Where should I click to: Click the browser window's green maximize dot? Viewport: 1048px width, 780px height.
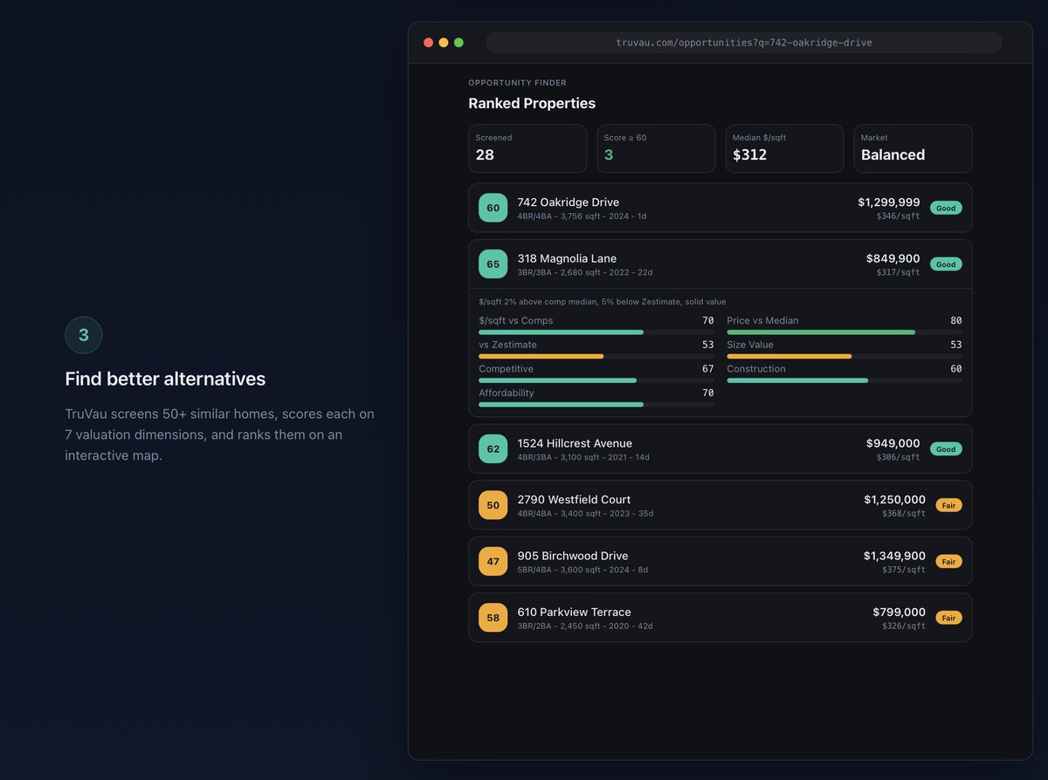tap(458, 43)
